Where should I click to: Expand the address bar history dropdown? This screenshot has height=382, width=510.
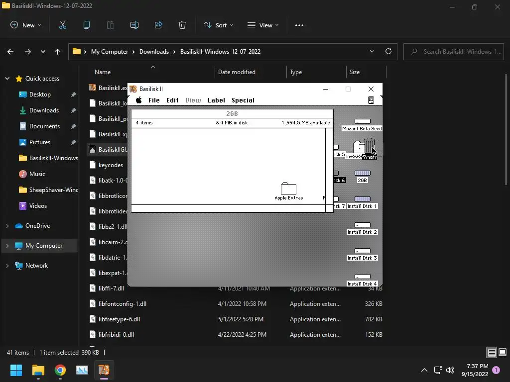click(x=372, y=51)
